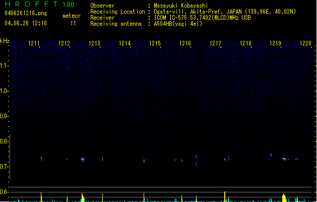Select the filename 0406261210.png

[26, 13]
